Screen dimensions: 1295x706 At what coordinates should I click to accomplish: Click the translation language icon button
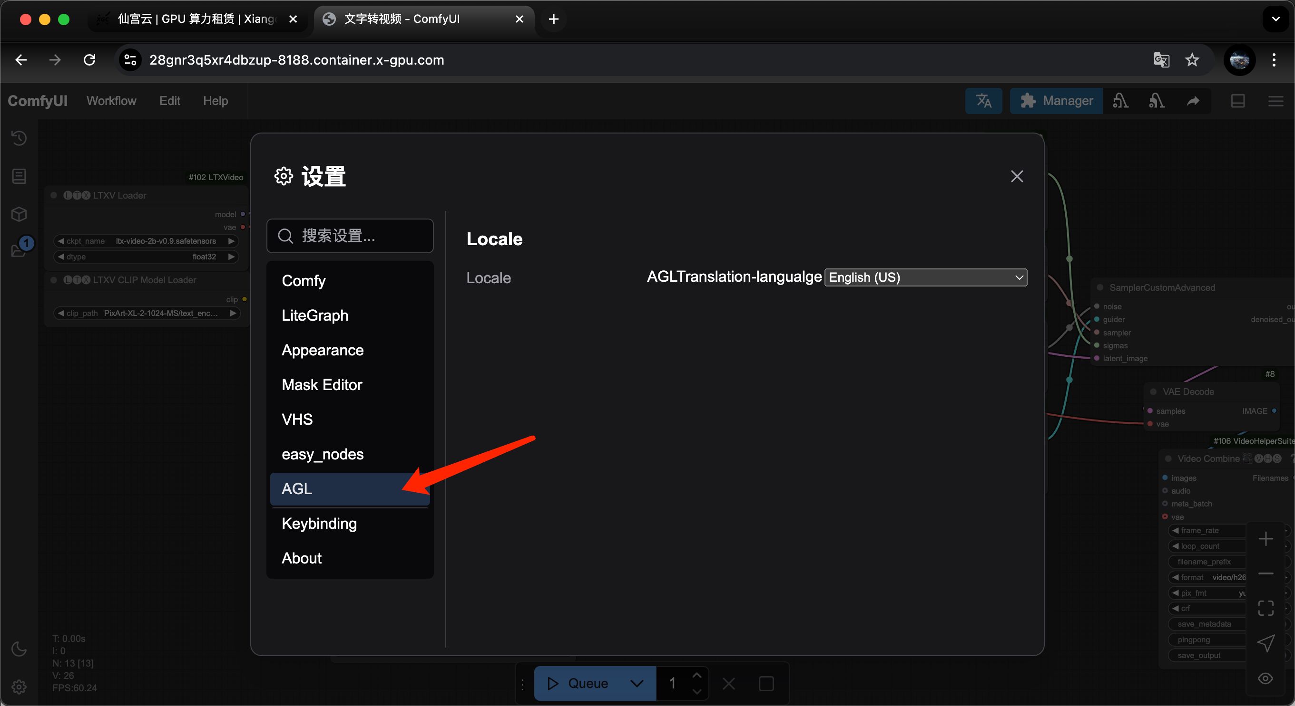(x=983, y=101)
